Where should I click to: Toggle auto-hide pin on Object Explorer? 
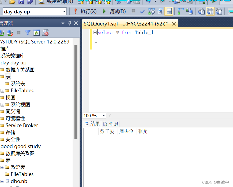pyautogui.click(x=70, y=23)
